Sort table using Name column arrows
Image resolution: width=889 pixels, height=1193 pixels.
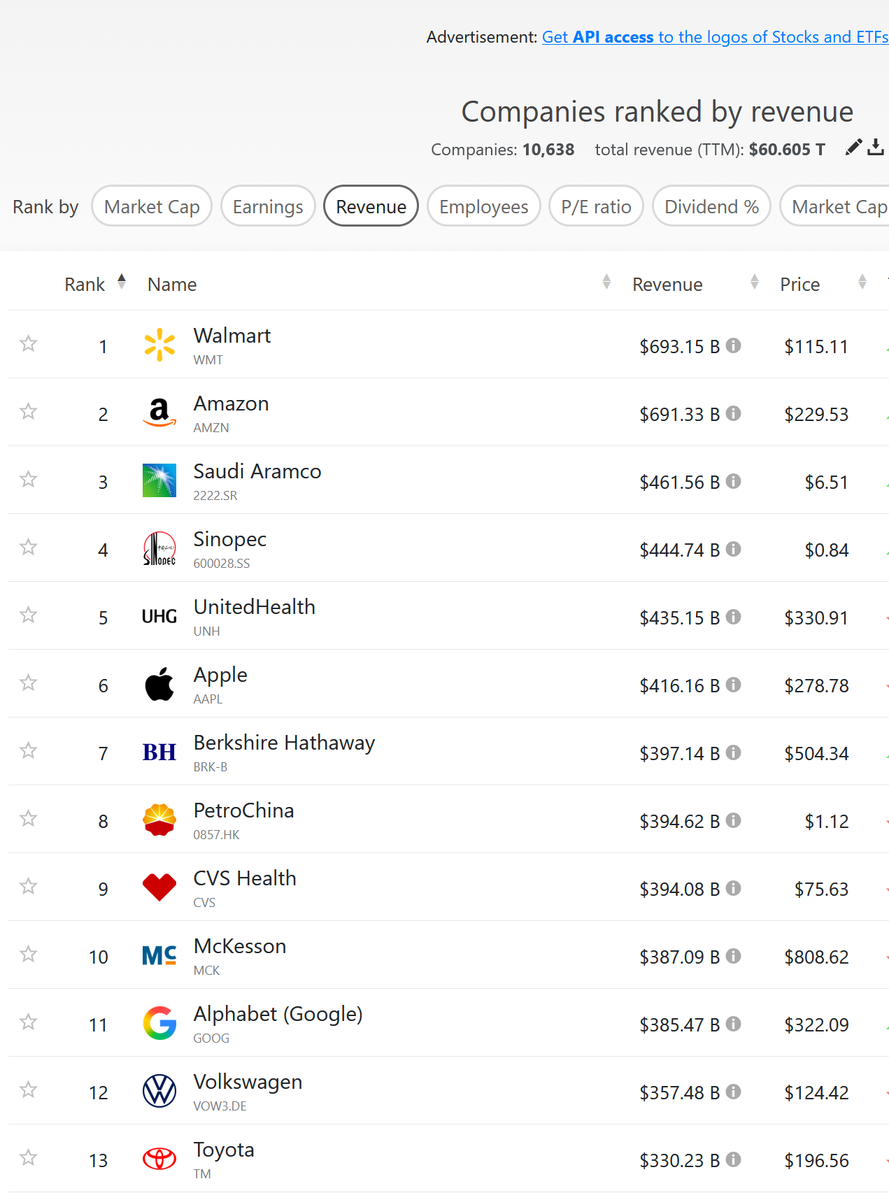[606, 282]
